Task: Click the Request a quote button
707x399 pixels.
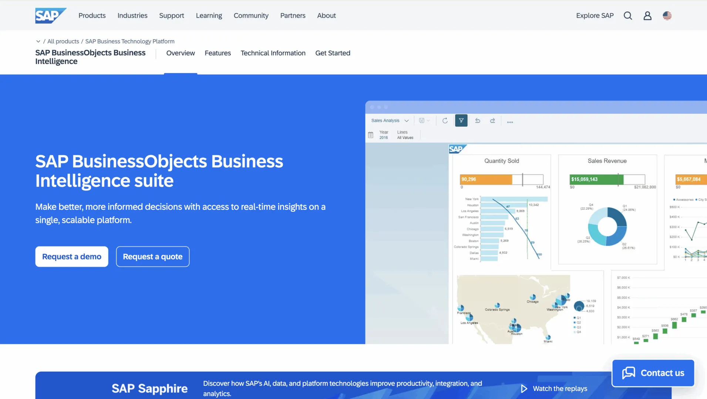Action: 152,257
